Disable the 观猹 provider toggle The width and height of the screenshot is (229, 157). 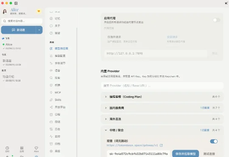[214, 141]
